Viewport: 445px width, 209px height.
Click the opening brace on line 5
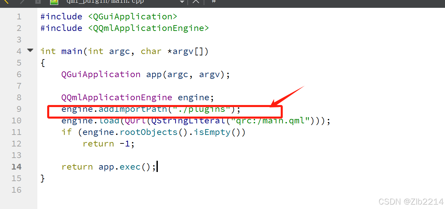pyautogui.click(x=42, y=63)
